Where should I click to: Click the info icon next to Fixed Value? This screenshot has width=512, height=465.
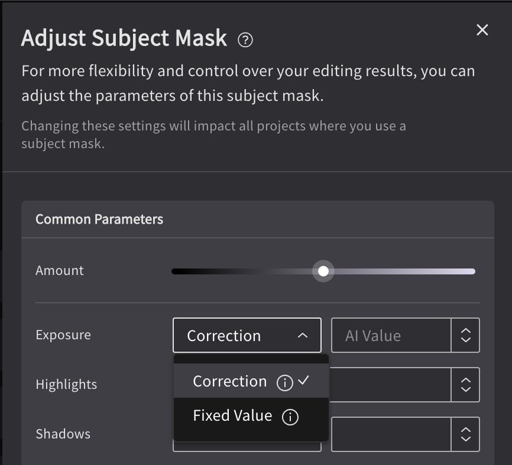coord(290,417)
